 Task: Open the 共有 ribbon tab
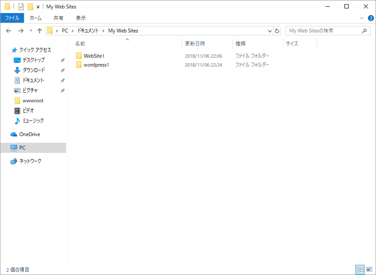[x=58, y=18]
